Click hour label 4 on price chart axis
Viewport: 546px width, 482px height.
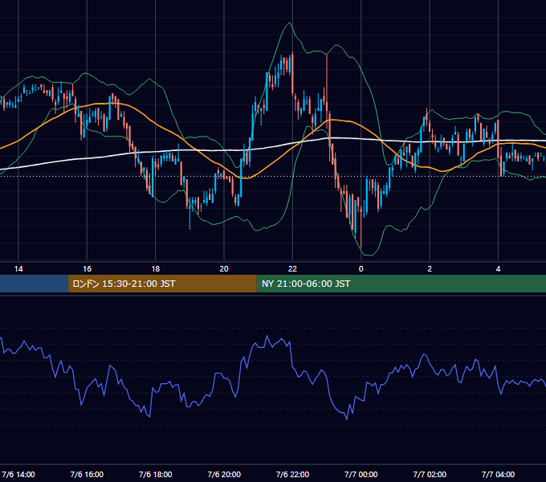click(499, 268)
